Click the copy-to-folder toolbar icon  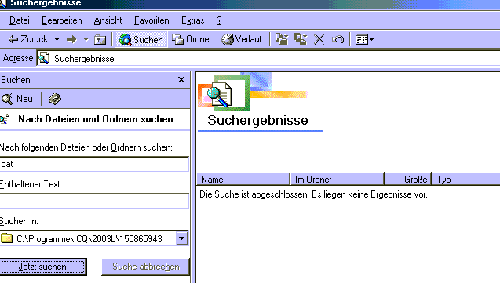301,39
